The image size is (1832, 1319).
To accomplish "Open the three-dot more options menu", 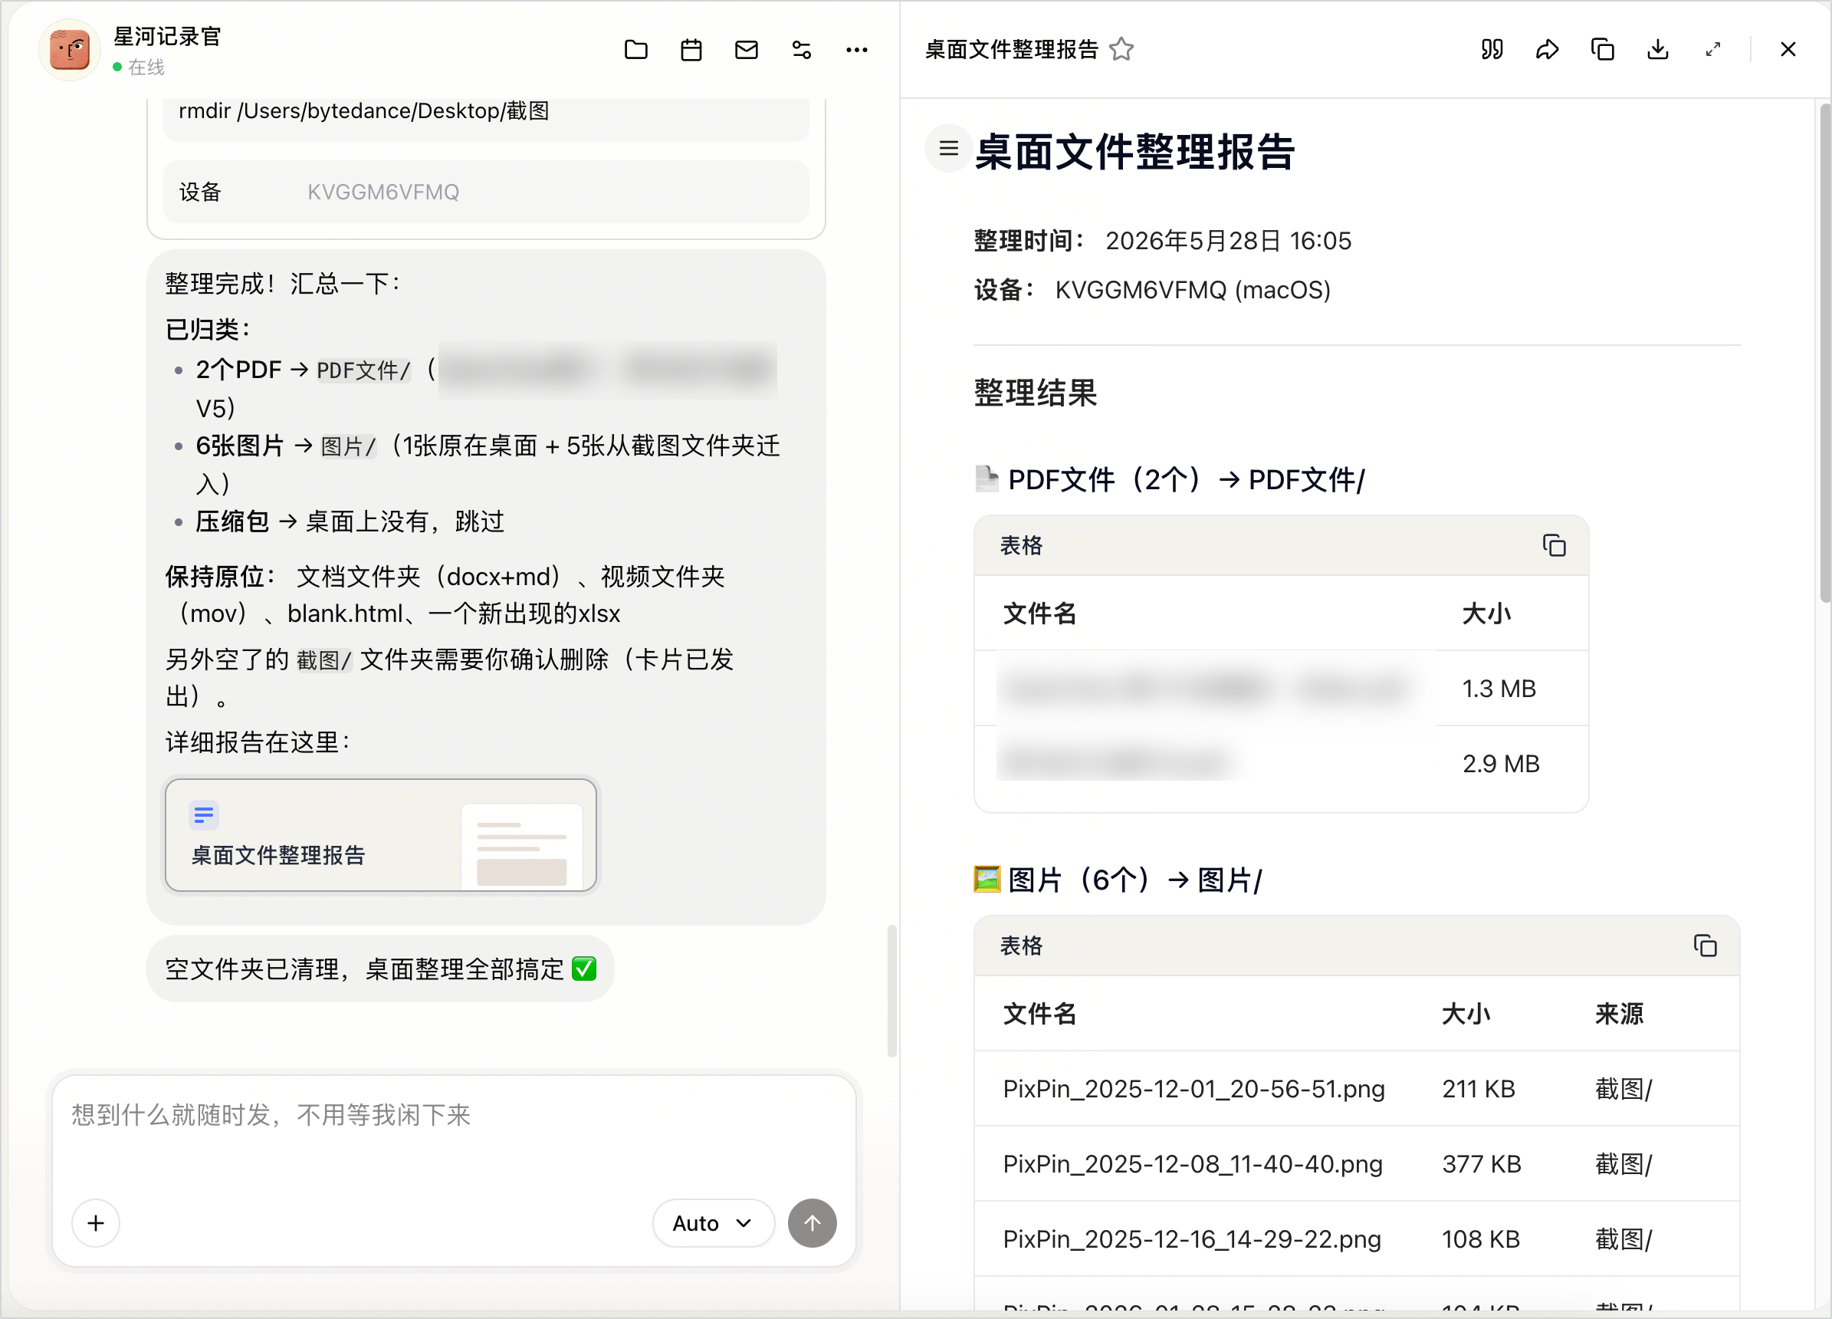I will coord(857,50).
